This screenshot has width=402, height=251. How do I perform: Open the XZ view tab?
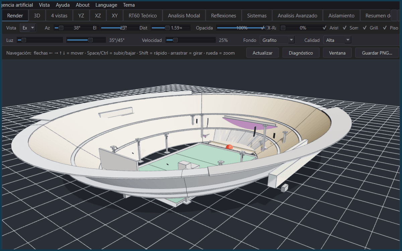[98, 15]
